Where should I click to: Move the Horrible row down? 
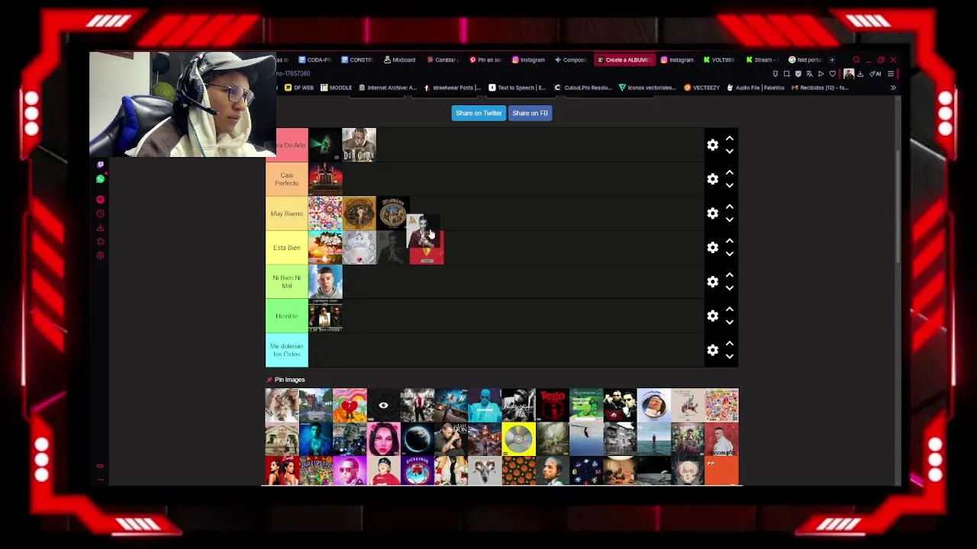730,322
